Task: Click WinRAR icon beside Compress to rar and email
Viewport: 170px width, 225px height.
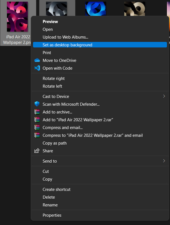Action: [x=37, y=135]
